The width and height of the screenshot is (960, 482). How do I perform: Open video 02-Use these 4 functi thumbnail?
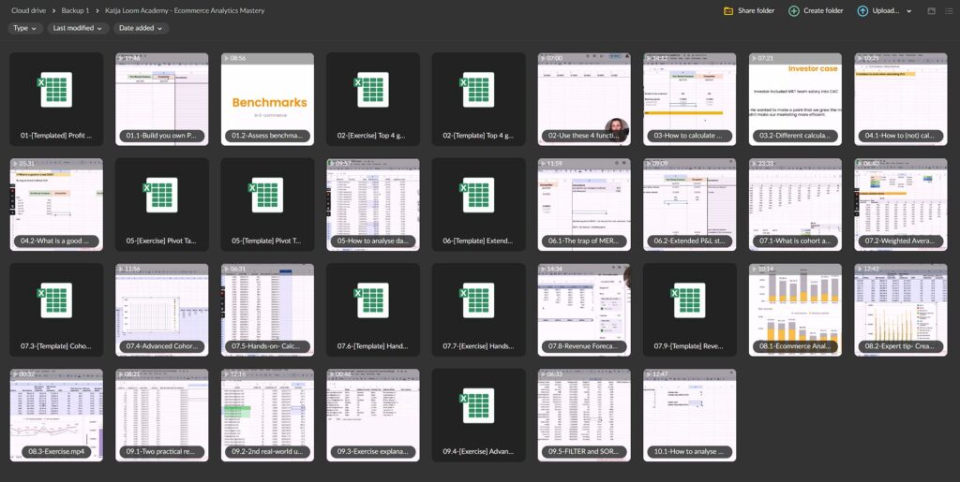coord(584,99)
